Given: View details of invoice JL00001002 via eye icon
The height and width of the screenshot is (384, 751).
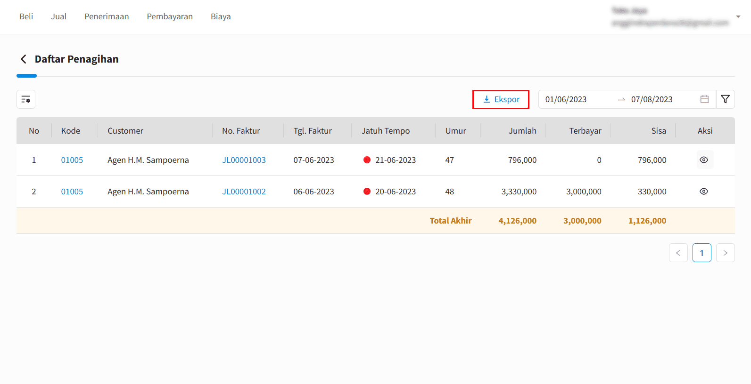Looking at the screenshot, I should (704, 192).
